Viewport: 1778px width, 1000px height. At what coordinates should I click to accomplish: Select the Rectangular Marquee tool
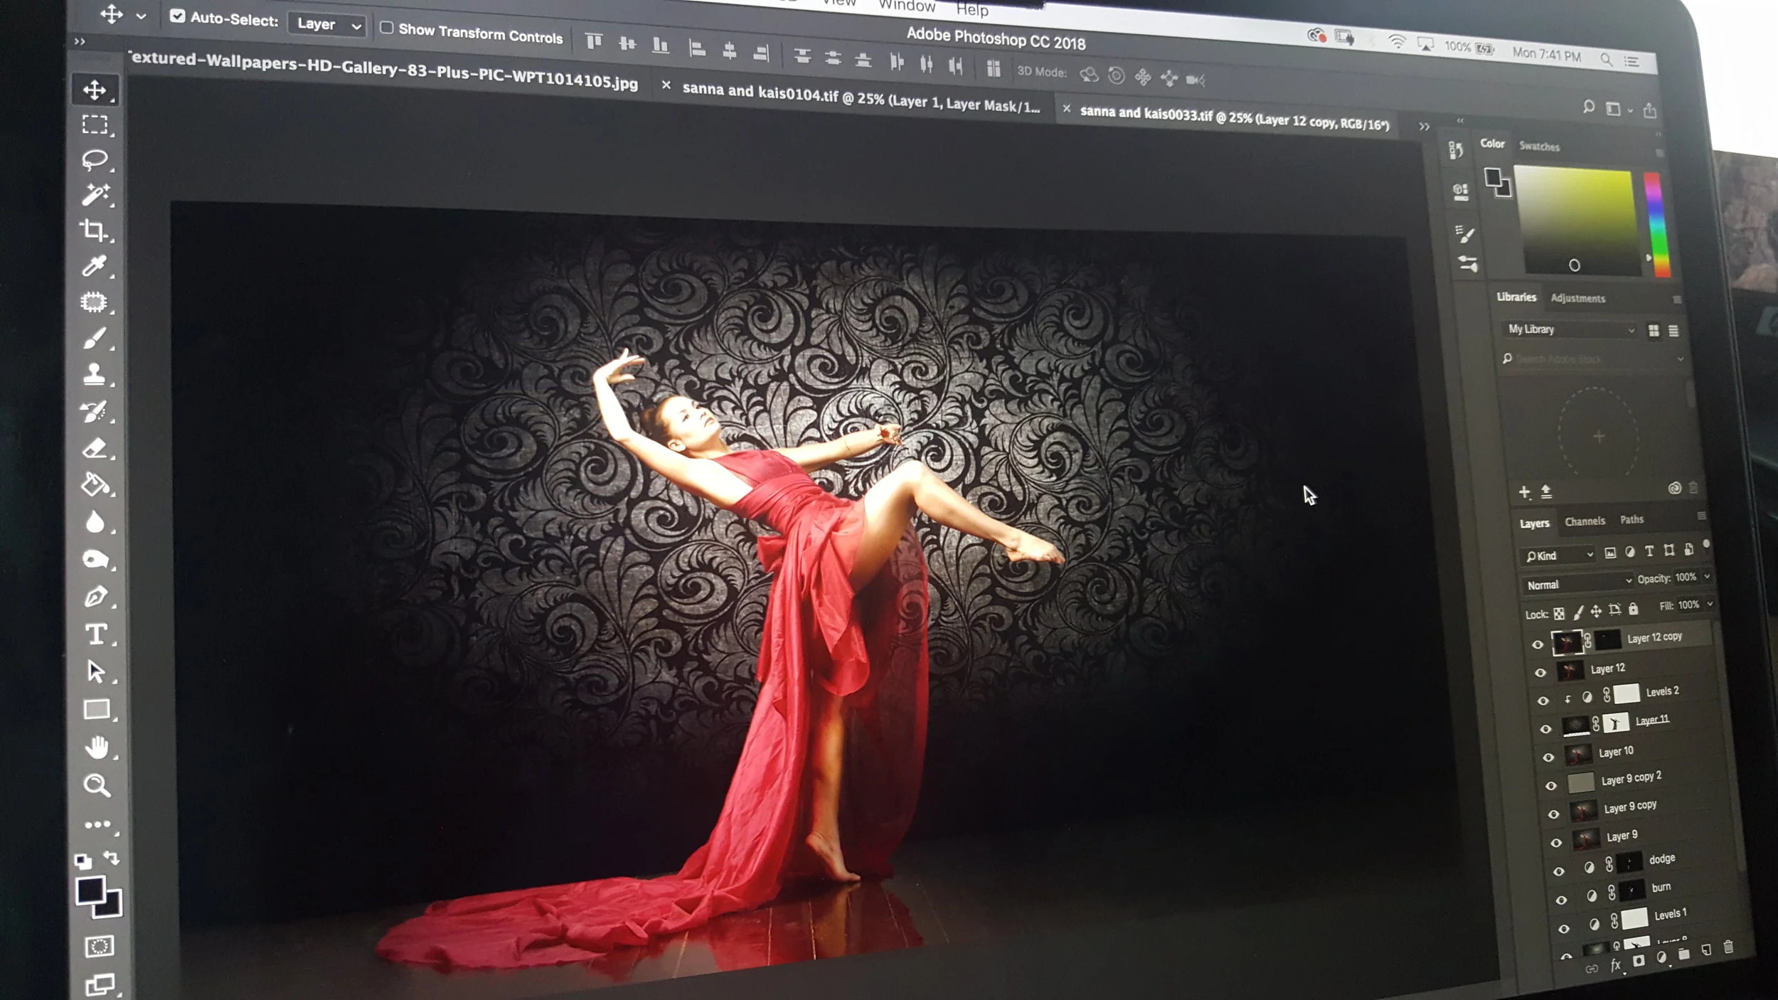click(x=95, y=124)
